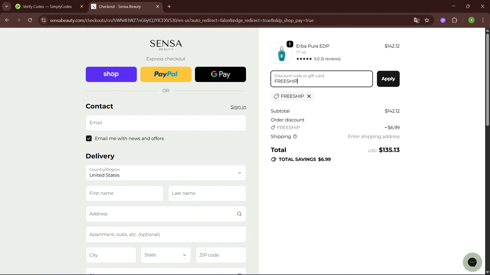Switch to Verify Codes SimplyCodes tab
This screenshot has height=275, width=490.
point(47,7)
